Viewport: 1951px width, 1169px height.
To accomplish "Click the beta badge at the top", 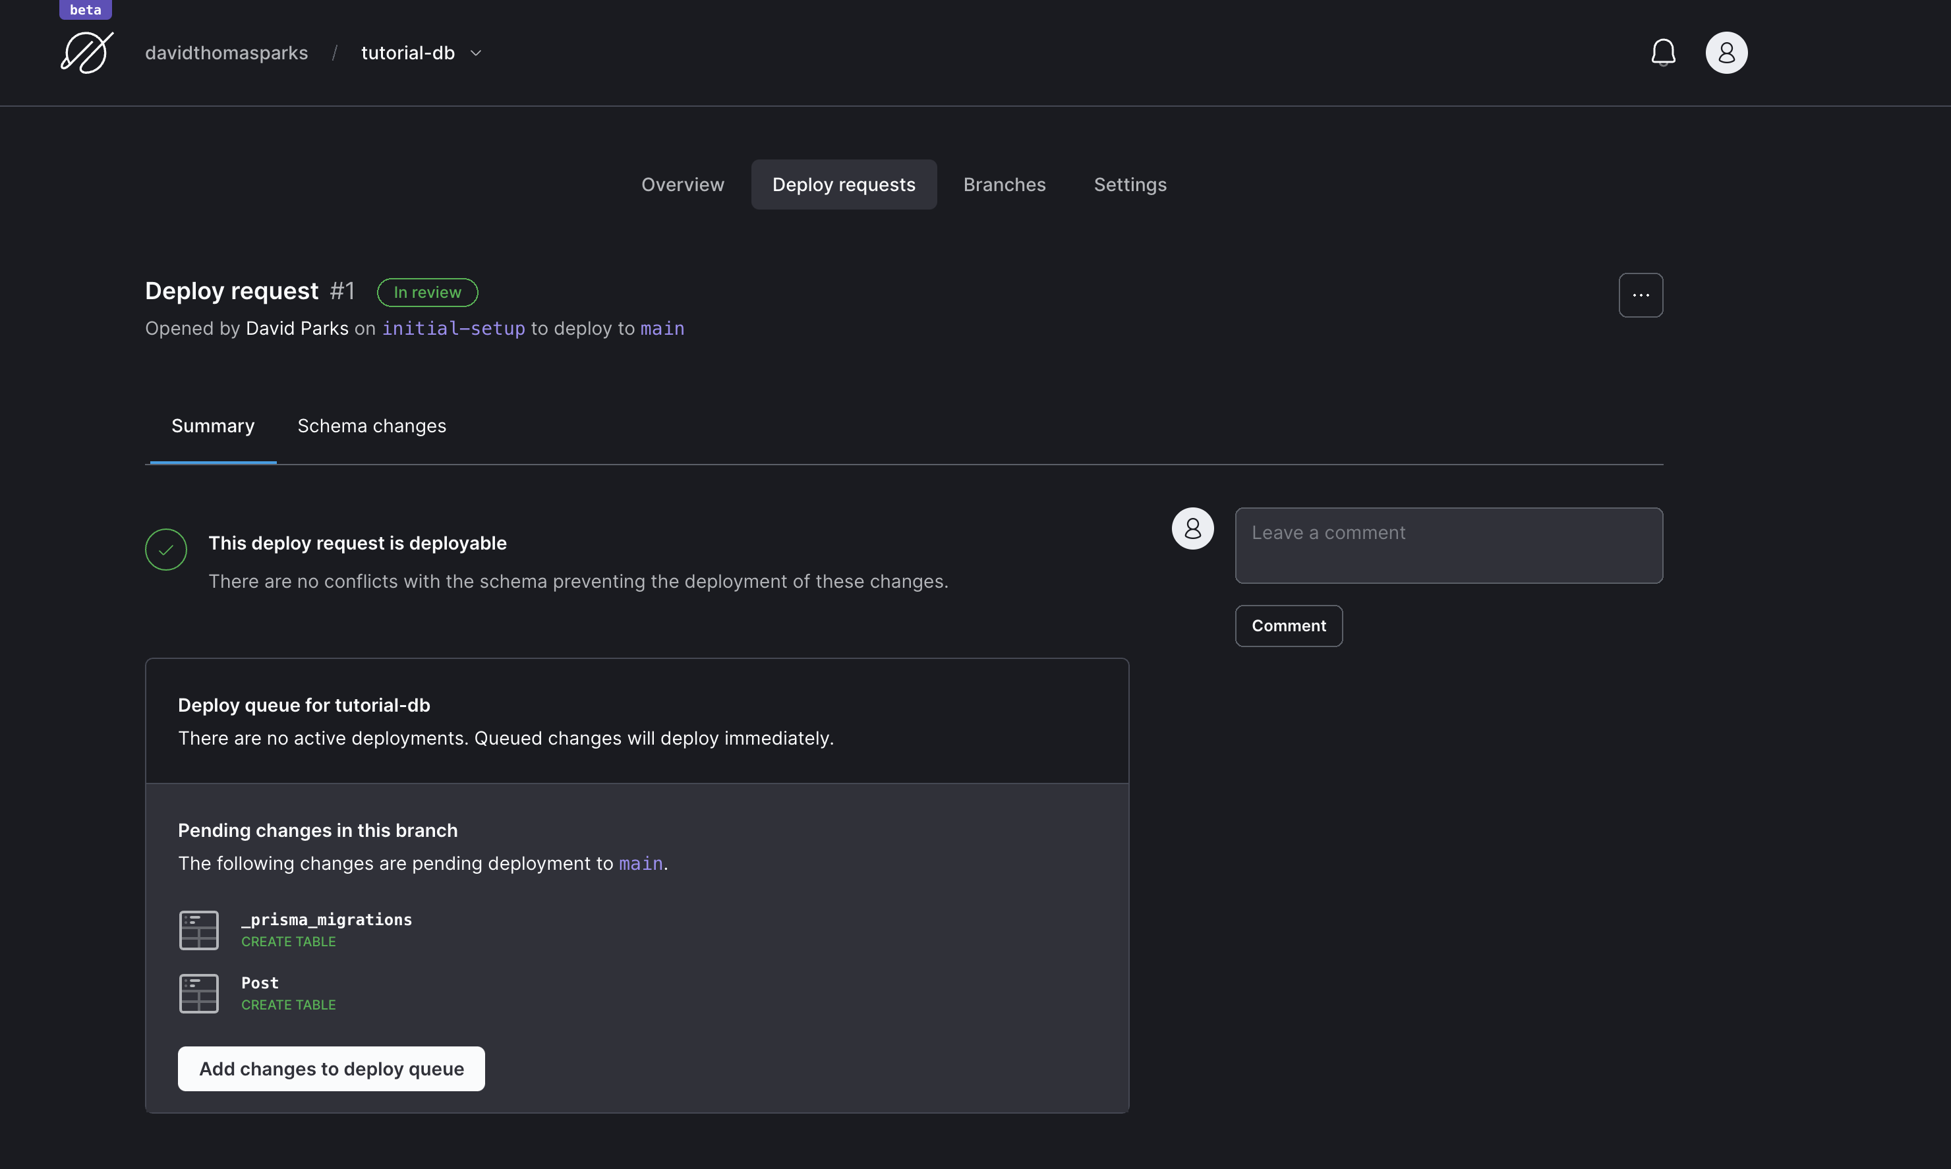I will (x=85, y=9).
